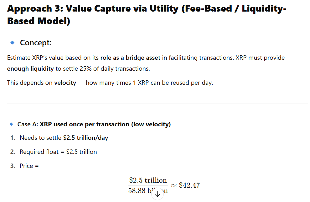Click list item 1 Needs to settle

[x=41, y=138]
